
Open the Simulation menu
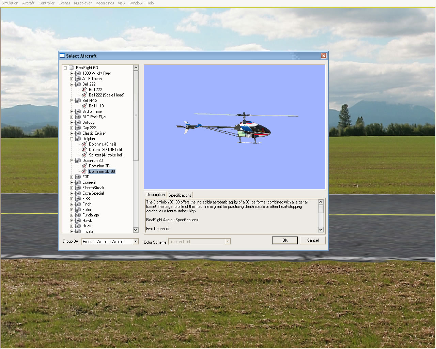pos(10,3)
